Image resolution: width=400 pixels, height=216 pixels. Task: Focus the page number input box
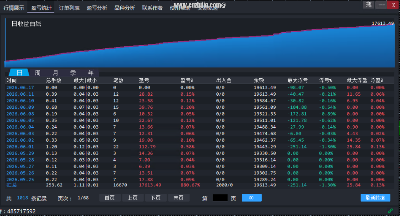tap(220, 198)
